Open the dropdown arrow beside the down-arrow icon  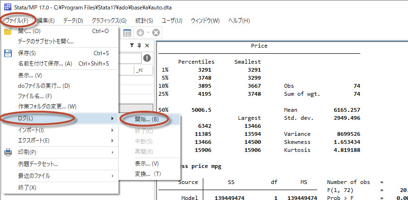tap(148, 33)
